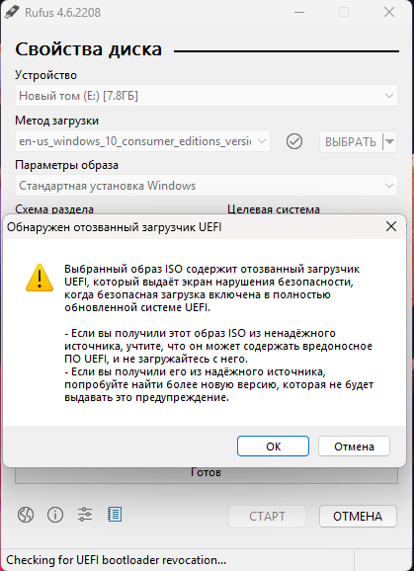Viewport: 414px width, 571px height.
Task: Click Отмена in the warning dialog
Action: click(354, 447)
